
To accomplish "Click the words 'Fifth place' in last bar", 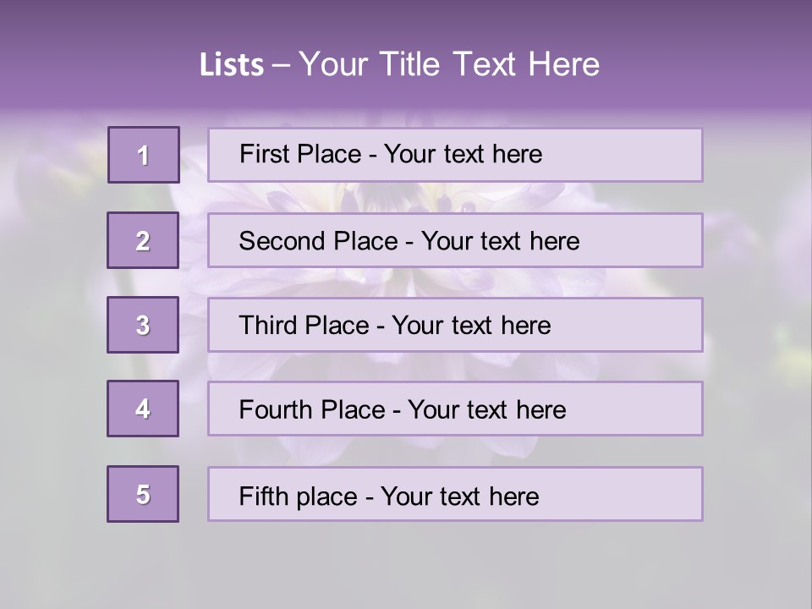I will (x=299, y=497).
